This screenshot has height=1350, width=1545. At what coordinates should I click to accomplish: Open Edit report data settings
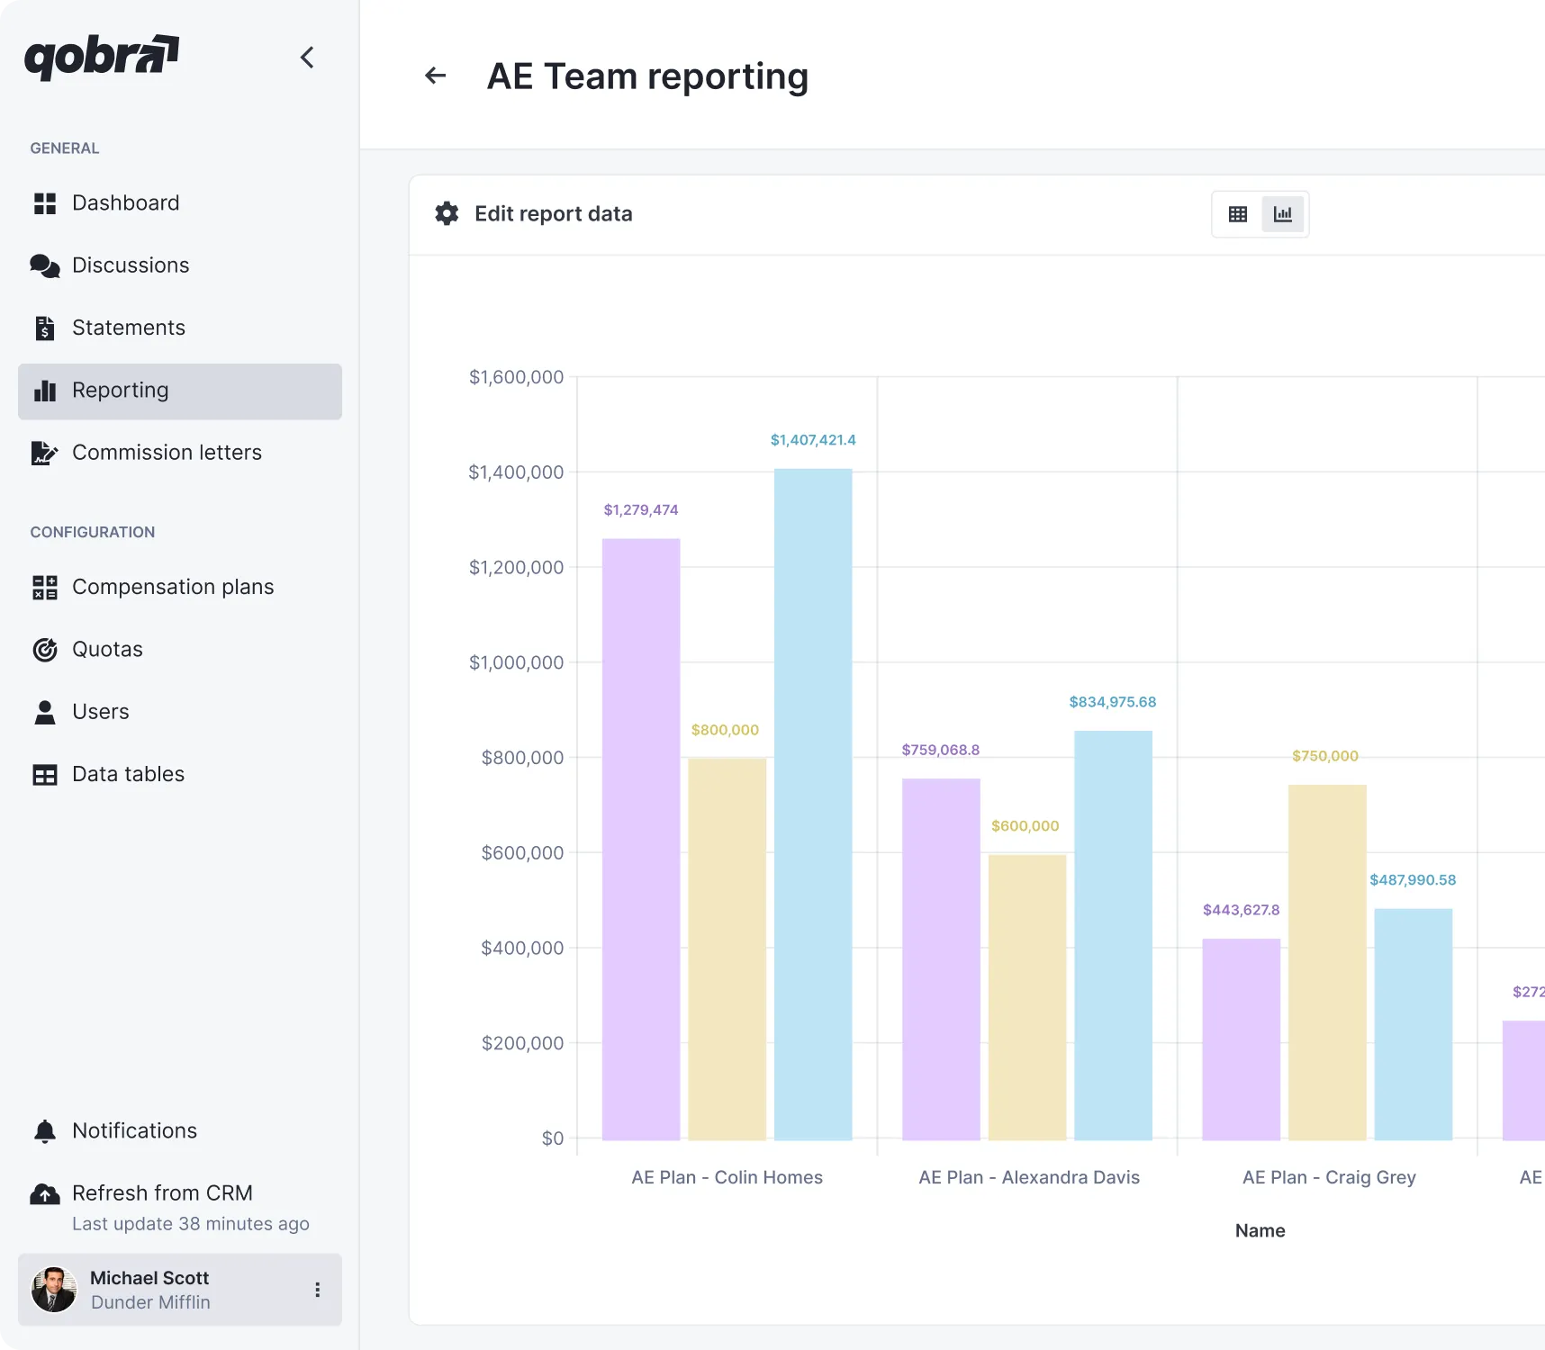tap(534, 213)
